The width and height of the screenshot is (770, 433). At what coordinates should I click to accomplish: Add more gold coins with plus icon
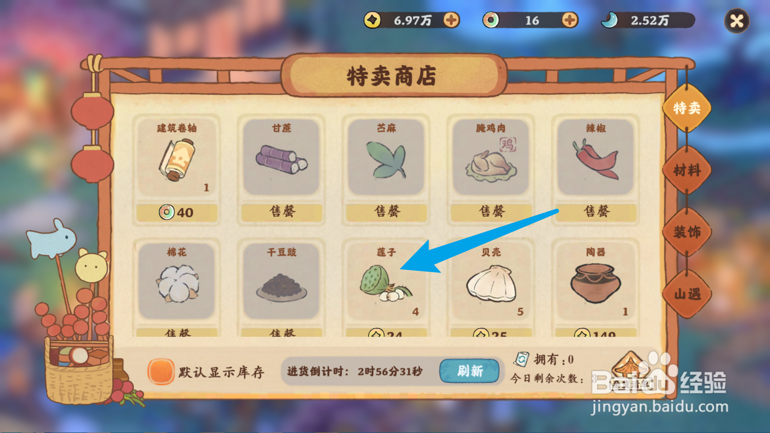[x=451, y=20]
